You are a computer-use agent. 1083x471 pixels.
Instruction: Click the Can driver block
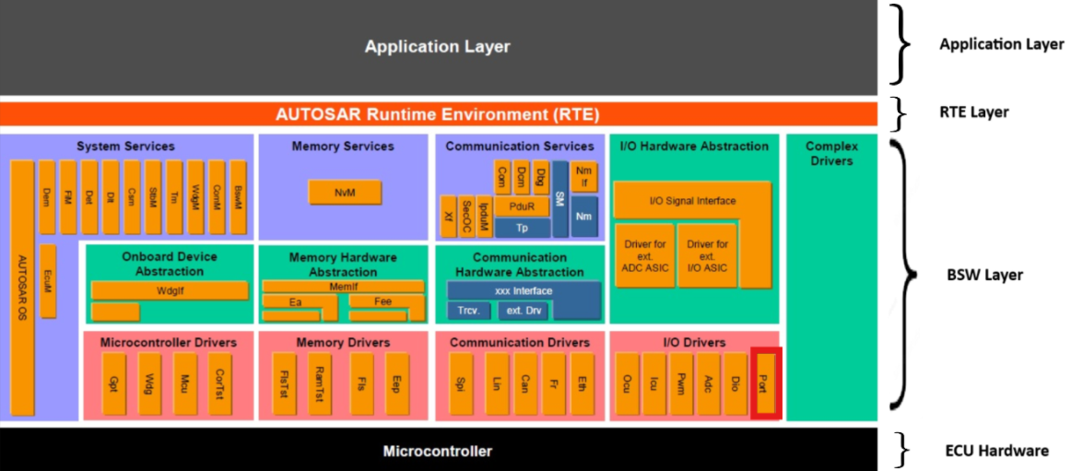coord(524,383)
